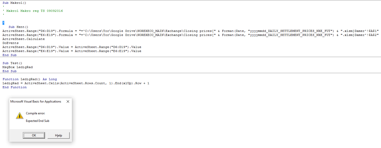This screenshot has width=381, height=148.
Task: Place cursor on 'Sub Test()' line
Action: point(12,63)
